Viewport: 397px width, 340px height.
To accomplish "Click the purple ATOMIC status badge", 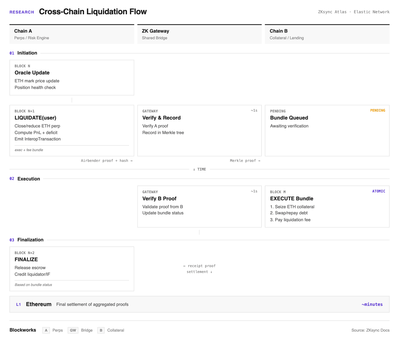I will pos(378,191).
